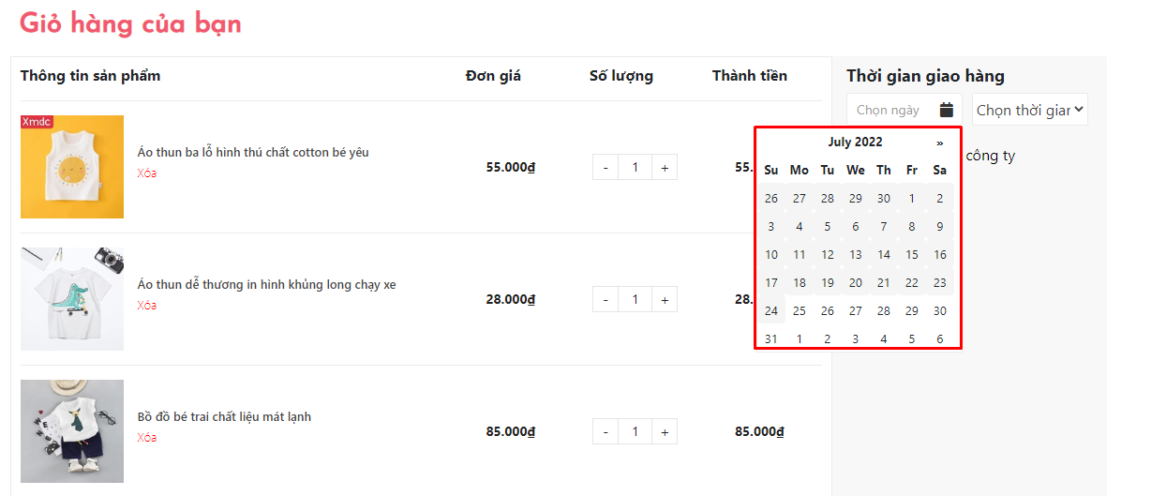Open dinosaur t-shirt product thumbnail
The image size is (1151, 496).
(x=72, y=299)
